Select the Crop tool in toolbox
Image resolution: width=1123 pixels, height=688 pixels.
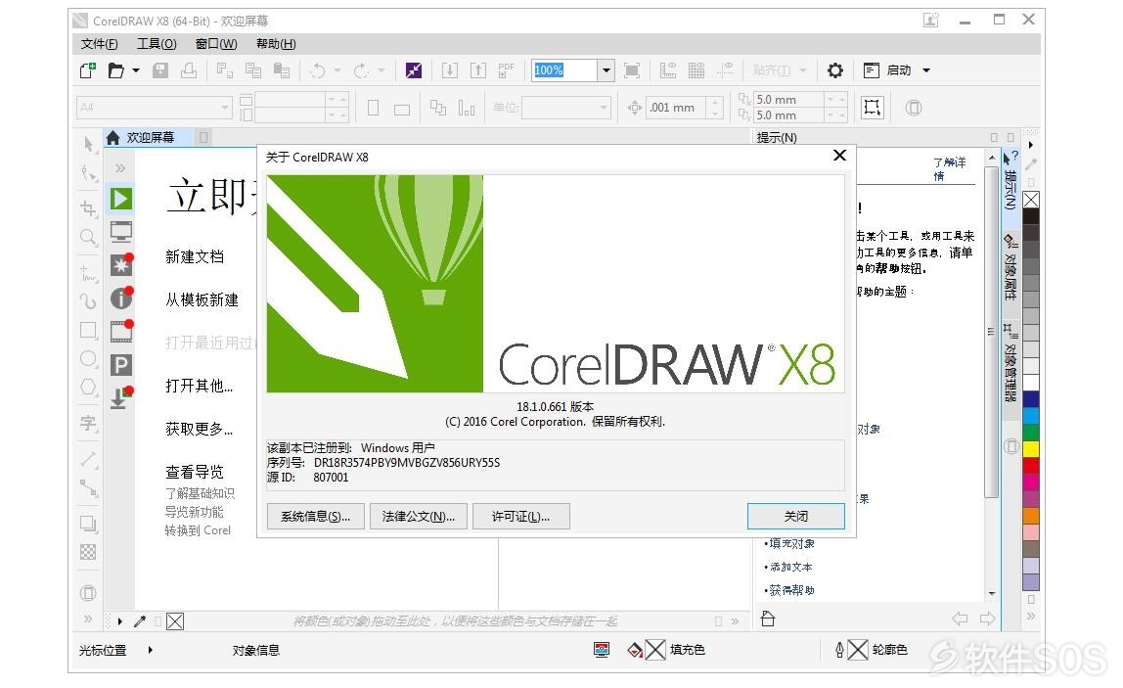click(89, 208)
